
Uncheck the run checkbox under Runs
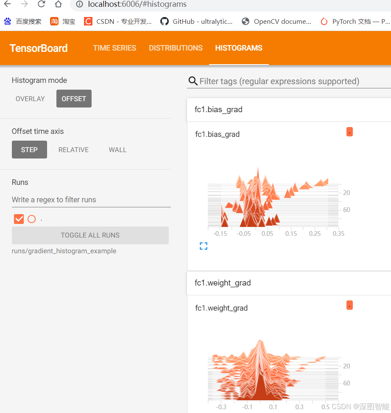tap(19, 219)
